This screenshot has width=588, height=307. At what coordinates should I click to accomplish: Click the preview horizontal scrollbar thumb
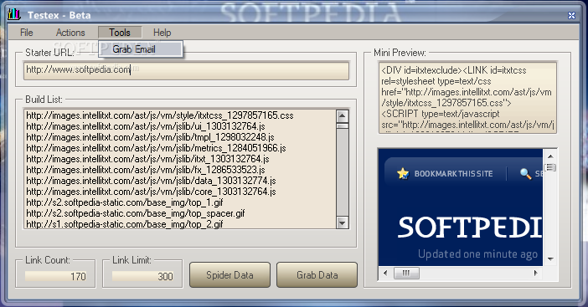point(406,273)
